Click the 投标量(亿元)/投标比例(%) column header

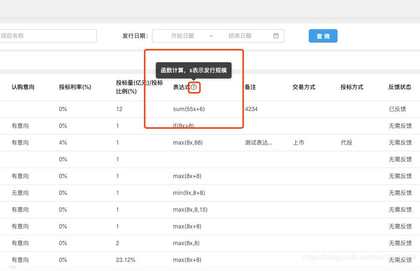coord(139,87)
